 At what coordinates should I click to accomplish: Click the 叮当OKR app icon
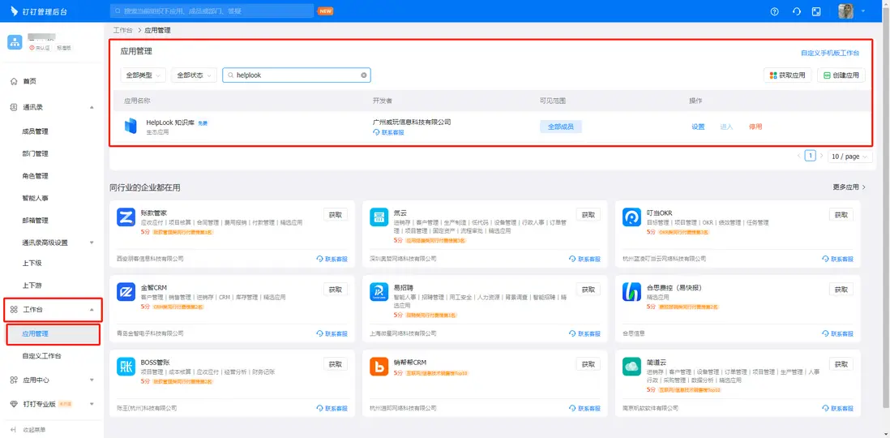(x=631, y=217)
